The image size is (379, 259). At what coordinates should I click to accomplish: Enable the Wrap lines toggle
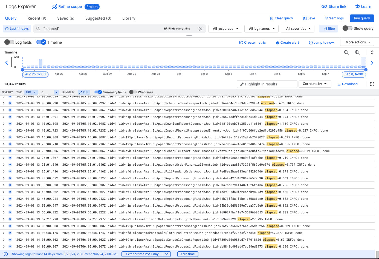(133, 92)
